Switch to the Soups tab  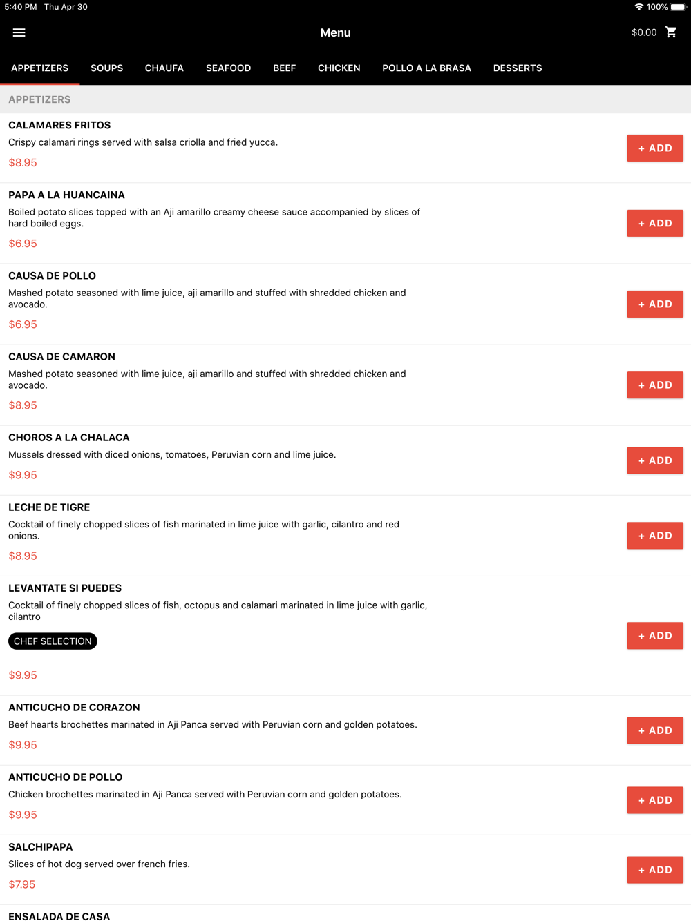pos(106,68)
